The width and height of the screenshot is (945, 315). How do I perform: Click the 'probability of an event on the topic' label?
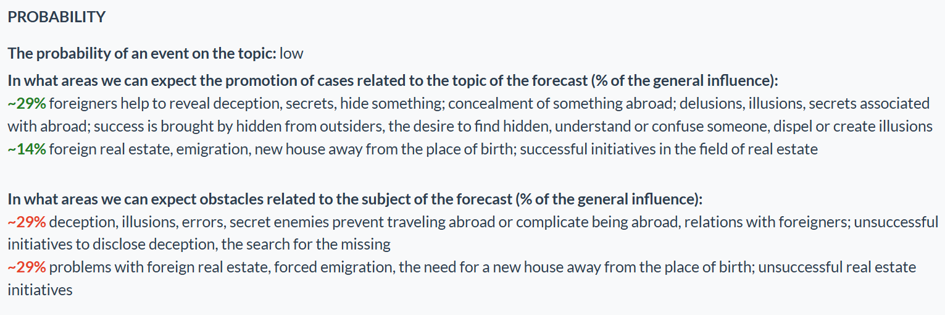coord(142,54)
